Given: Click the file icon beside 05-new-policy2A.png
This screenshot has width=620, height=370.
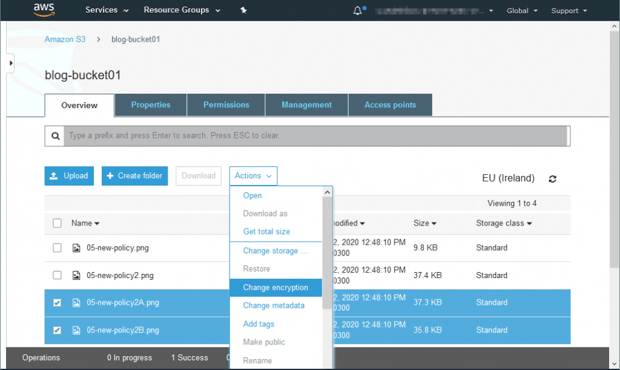Looking at the screenshot, I should pyautogui.click(x=76, y=303).
